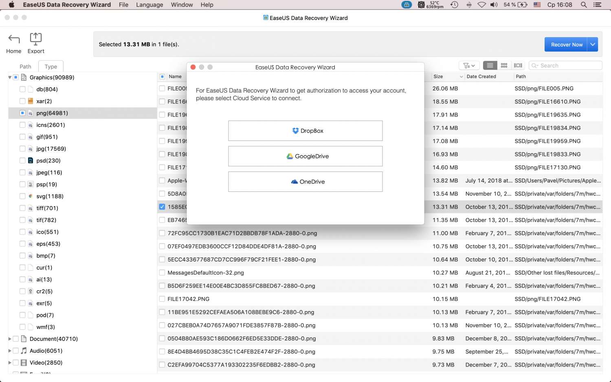Connect to DropBox cloud service
This screenshot has height=382, width=611.
point(305,131)
